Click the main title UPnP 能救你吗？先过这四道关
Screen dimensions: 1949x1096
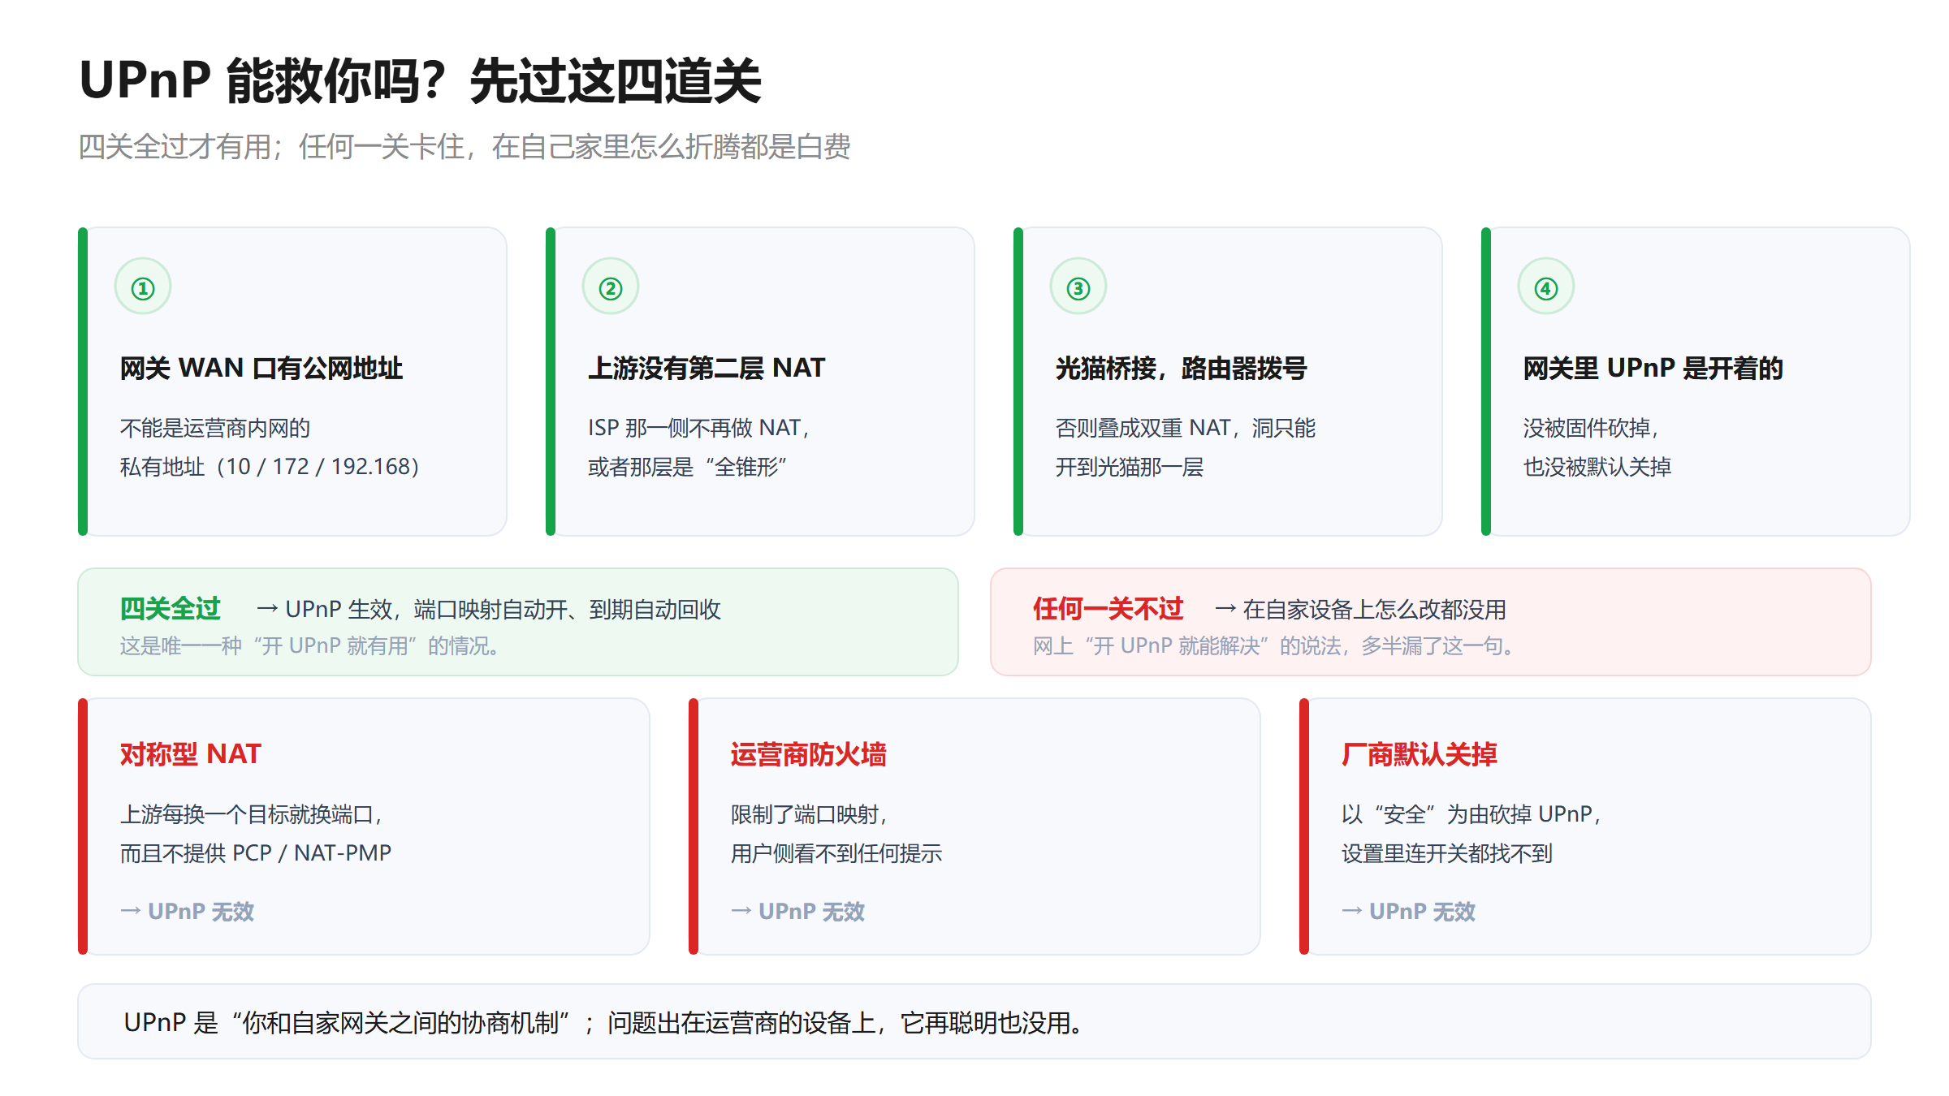421,80
